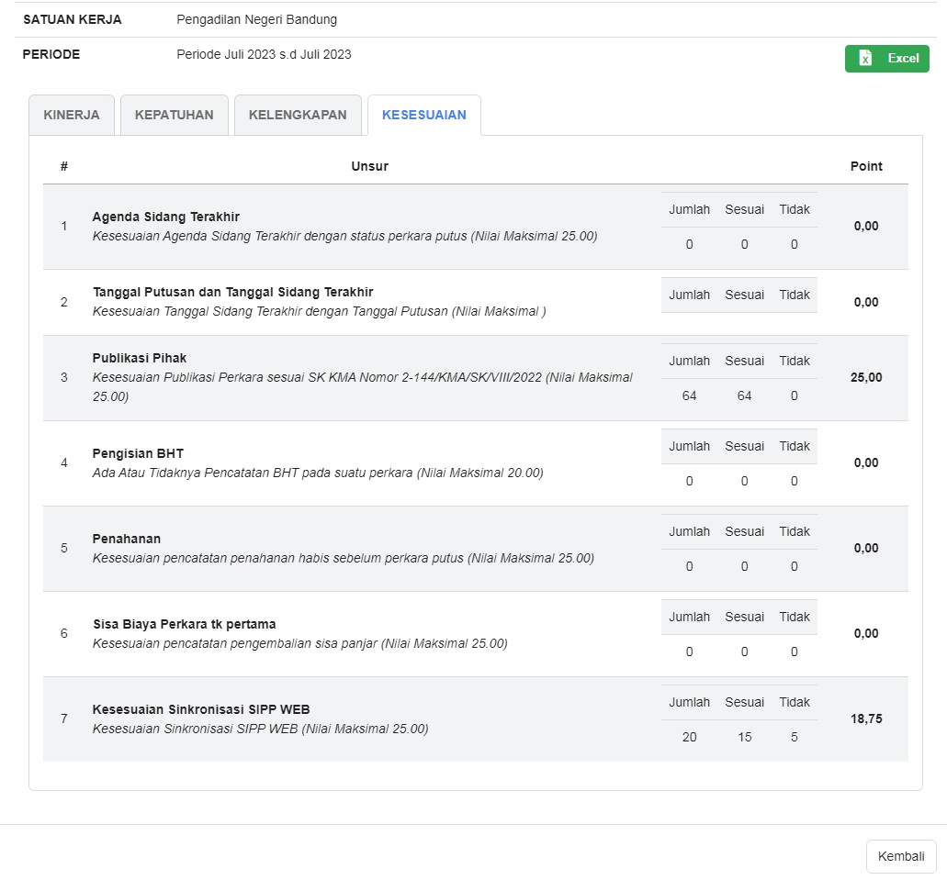Click the 25,00 point value
Viewport: 947px width, 880px height.
866,377
